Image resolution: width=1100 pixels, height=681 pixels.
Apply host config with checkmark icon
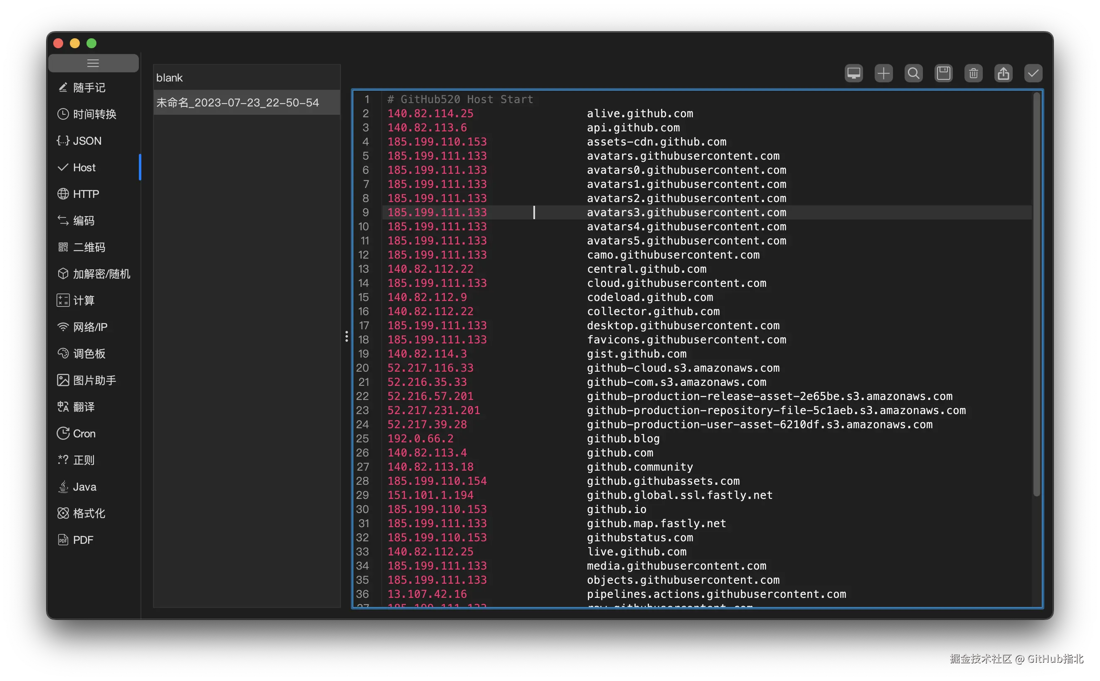[x=1033, y=74]
